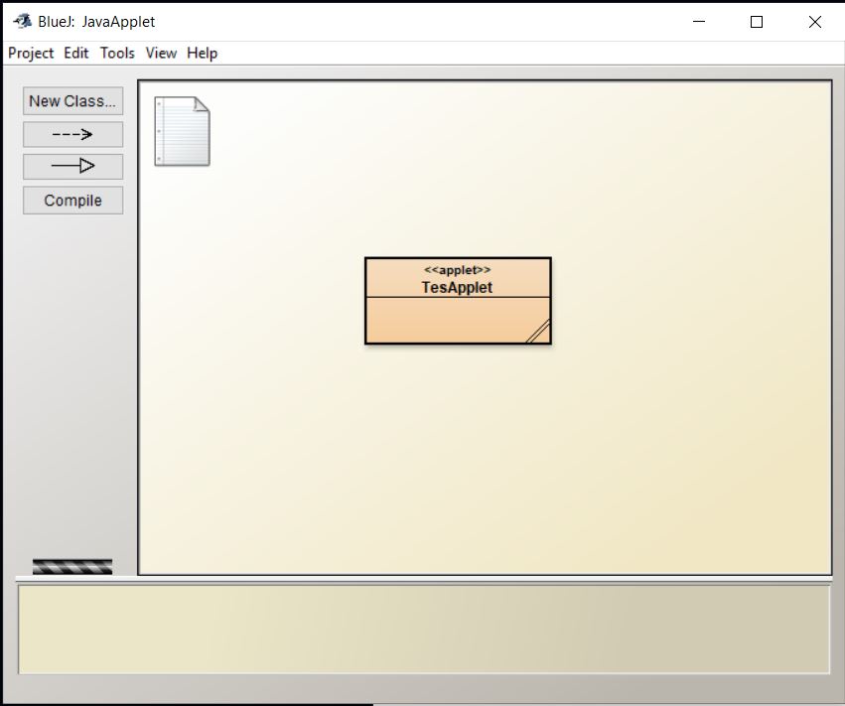Open the View menu

[x=161, y=53]
